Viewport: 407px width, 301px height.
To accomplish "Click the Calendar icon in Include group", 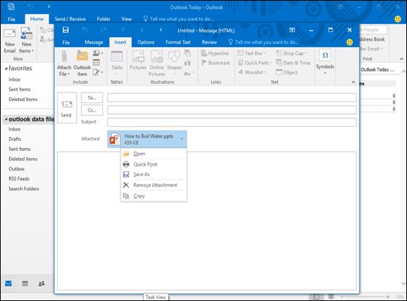I will 96,62.
